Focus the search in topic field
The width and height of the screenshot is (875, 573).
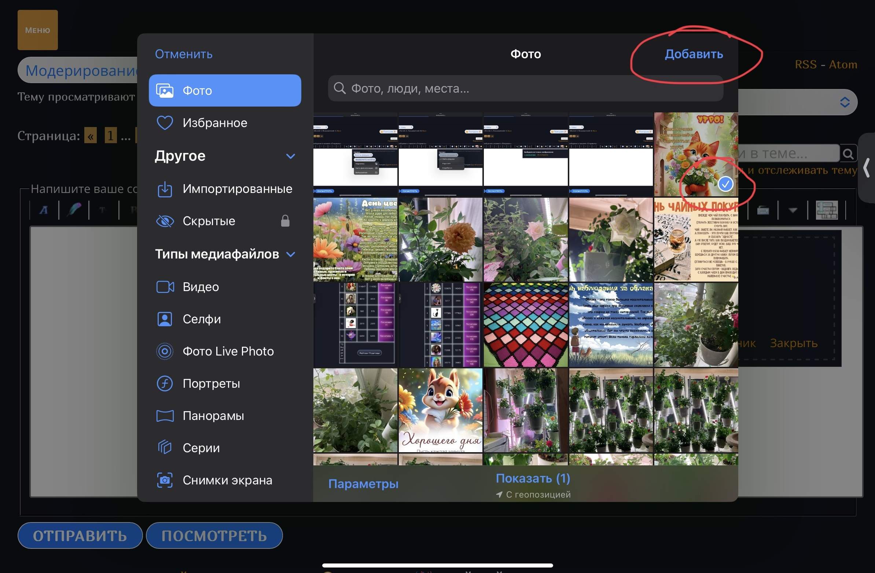point(788,153)
